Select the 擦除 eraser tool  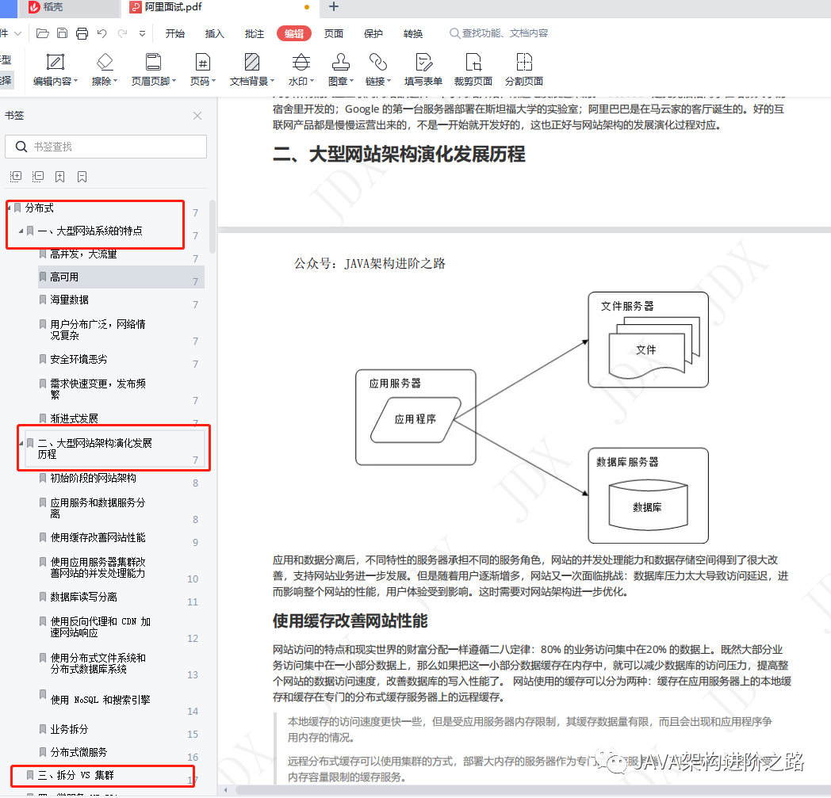tap(103, 69)
